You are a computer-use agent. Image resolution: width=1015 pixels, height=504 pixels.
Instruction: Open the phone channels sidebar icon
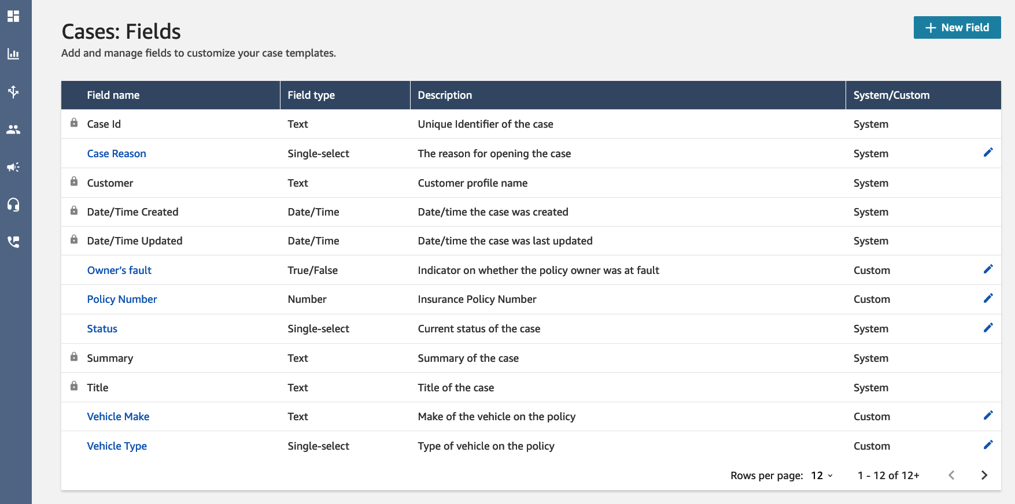coord(13,242)
